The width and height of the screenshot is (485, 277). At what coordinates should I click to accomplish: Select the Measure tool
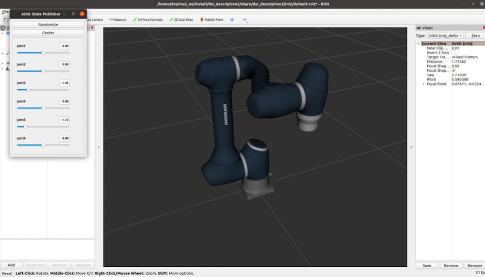118,20
